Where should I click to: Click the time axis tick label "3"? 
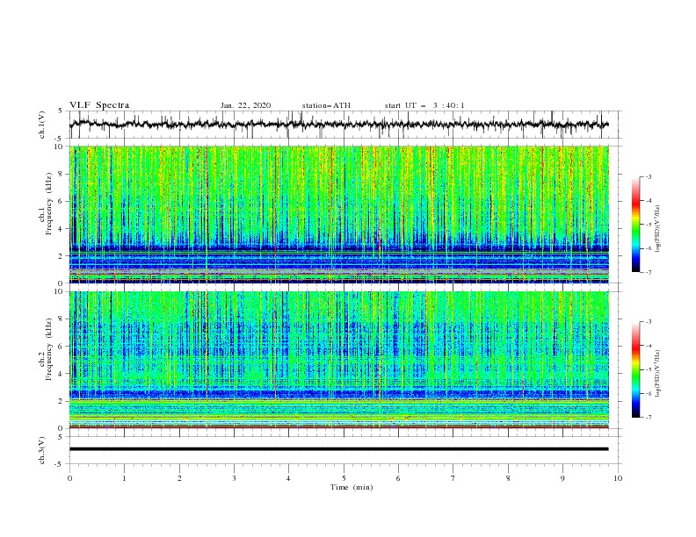pos(234,478)
